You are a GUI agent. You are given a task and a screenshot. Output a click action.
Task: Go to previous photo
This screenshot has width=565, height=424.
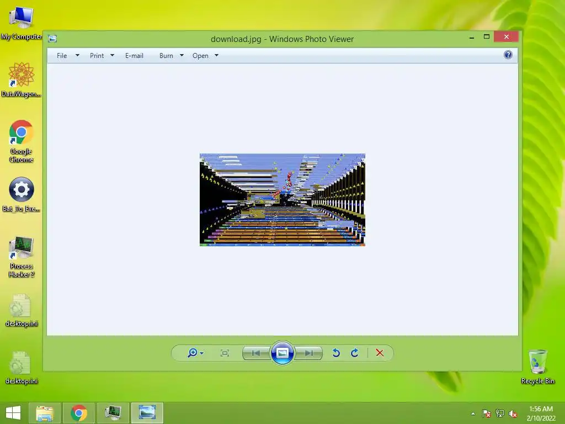[256, 353]
